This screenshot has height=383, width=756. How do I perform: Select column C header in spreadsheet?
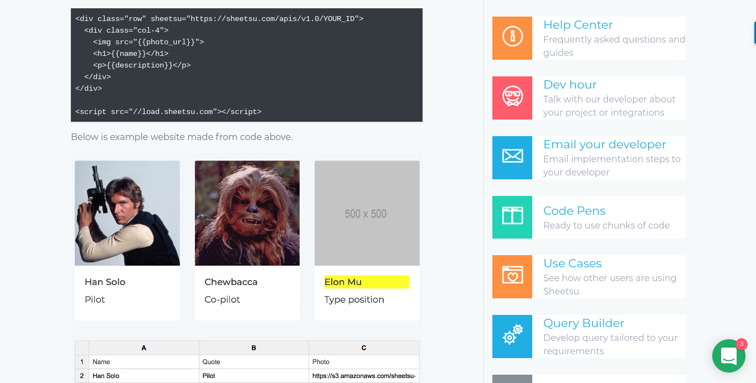pos(364,348)
